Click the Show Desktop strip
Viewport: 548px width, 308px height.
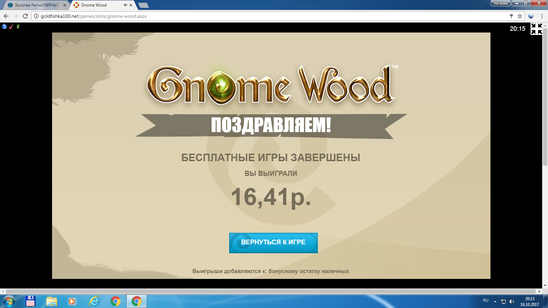545,301
